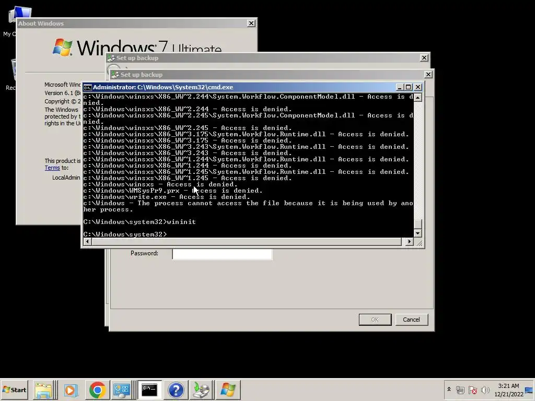
Task: Click the OK button in Set up backup
Action: 375,320
